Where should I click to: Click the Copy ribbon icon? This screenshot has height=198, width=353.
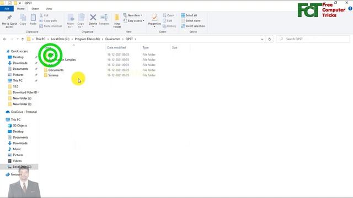(x=23, y=20)
